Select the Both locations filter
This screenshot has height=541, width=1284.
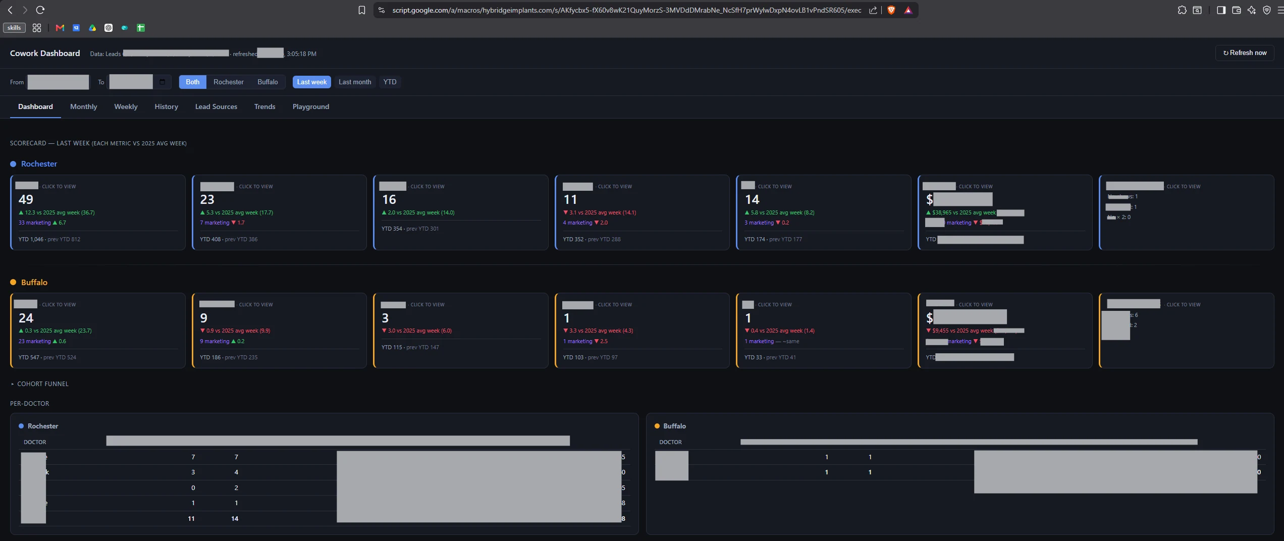pyautogui.click(x=192, y=82)
